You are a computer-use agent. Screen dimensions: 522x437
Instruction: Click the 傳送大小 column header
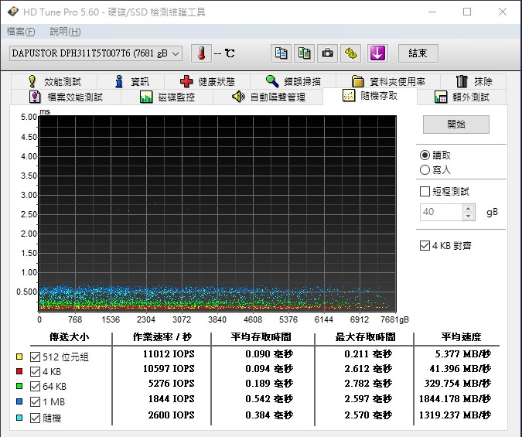pyautogui.click(x=70, y=337)
